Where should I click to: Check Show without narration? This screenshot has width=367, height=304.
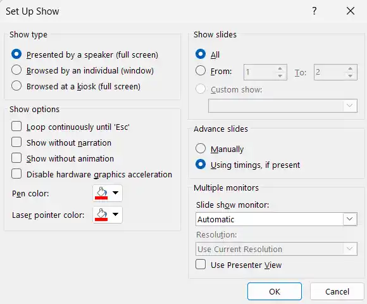16,142
